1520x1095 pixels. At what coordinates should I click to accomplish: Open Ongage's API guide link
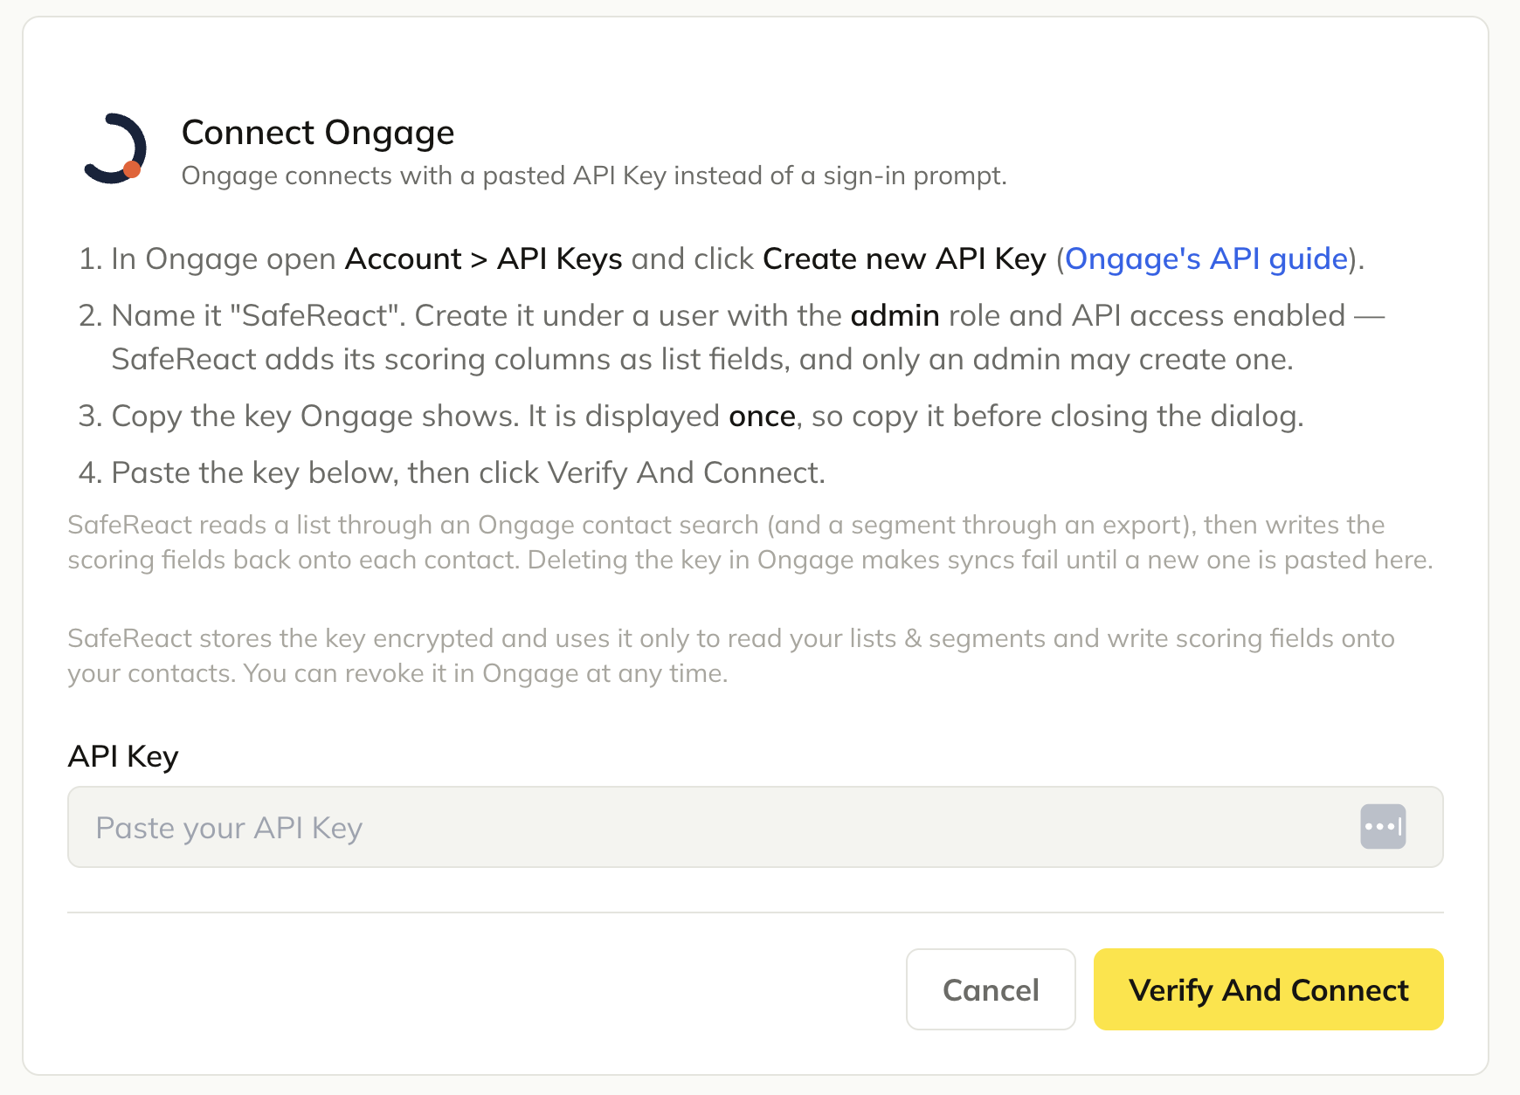tap(1206, 258)
